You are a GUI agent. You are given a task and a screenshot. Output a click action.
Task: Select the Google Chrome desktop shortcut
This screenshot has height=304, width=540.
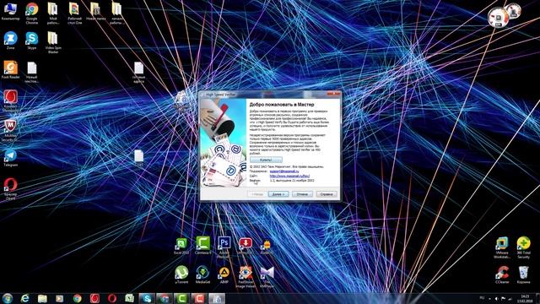coord(32,14)
